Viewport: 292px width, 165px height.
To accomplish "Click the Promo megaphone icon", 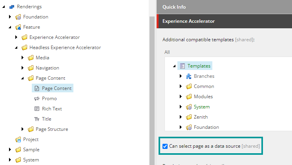I will 37,99.
